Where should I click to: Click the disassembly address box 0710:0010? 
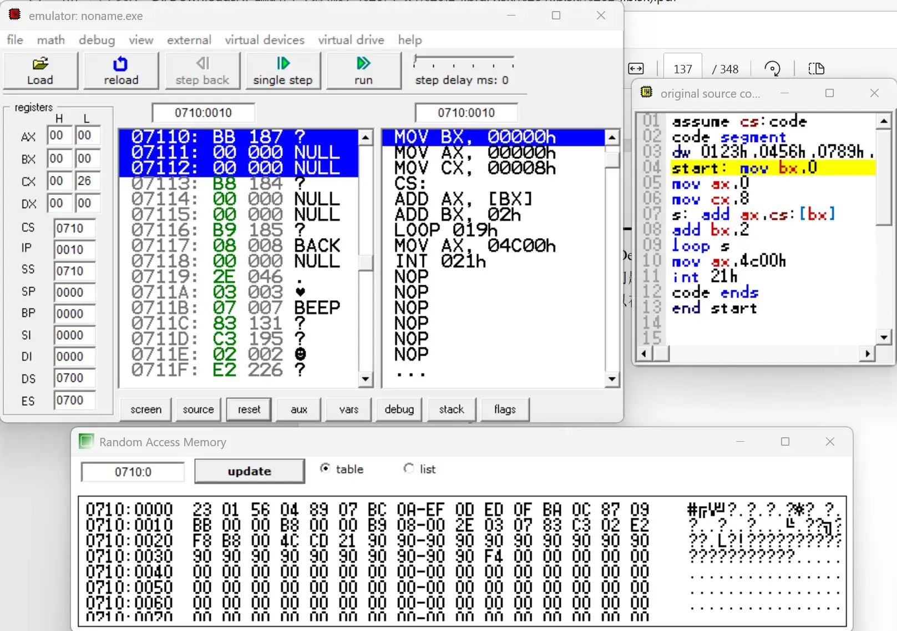[466, 113]
